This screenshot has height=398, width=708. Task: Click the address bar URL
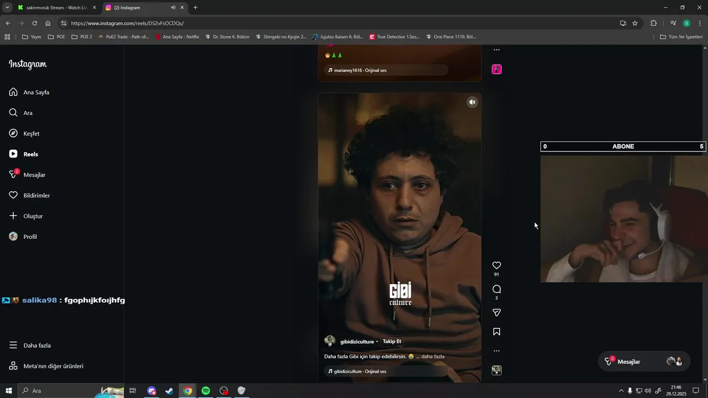[x=127, y=23]
